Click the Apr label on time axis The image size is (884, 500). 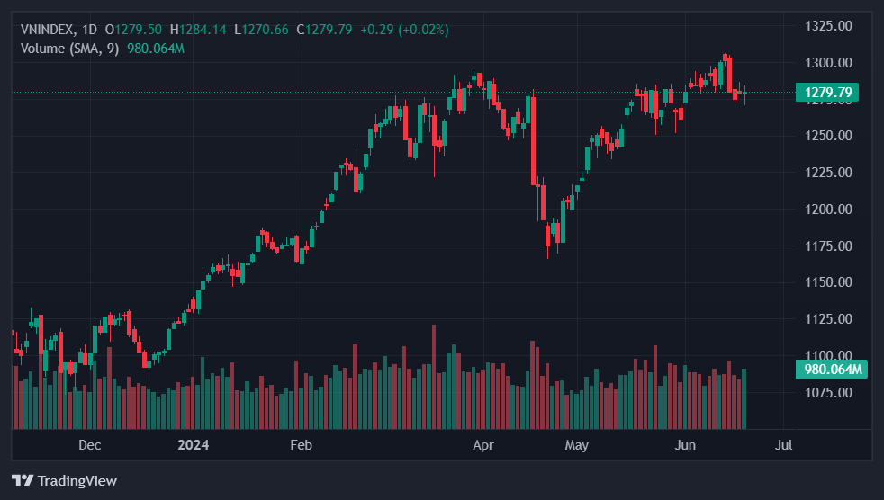click(483, 445)
